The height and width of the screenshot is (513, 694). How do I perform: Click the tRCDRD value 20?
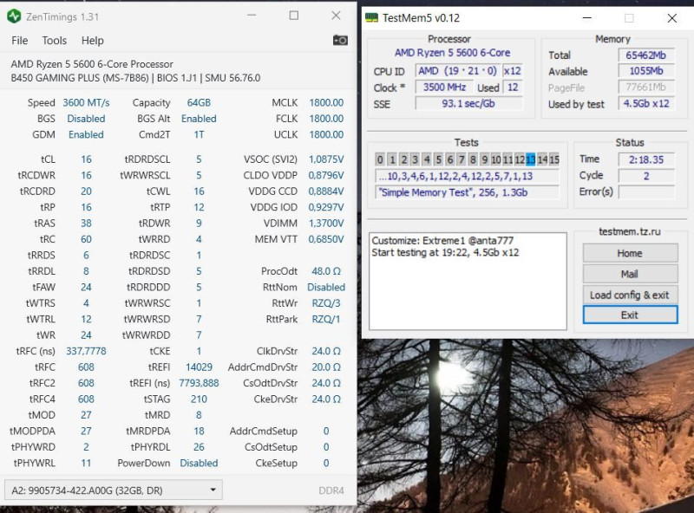[86, 191]
